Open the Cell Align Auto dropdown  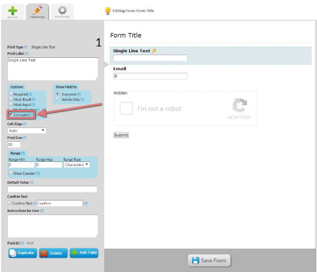pos(27,131)
